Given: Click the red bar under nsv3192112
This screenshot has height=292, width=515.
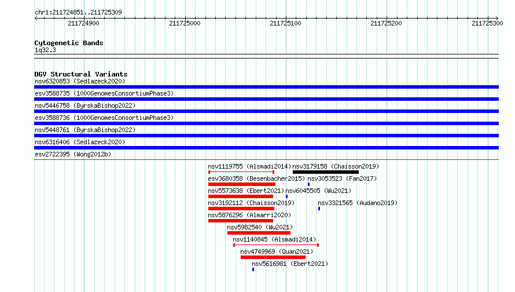Looking at the screenshot, I should [x=241, y=209].
